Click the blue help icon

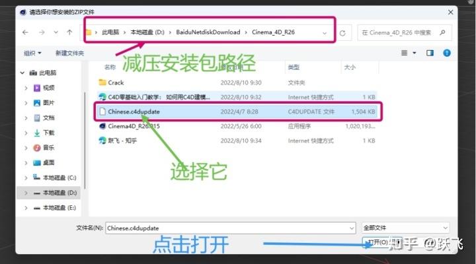(x=446, y=53)
